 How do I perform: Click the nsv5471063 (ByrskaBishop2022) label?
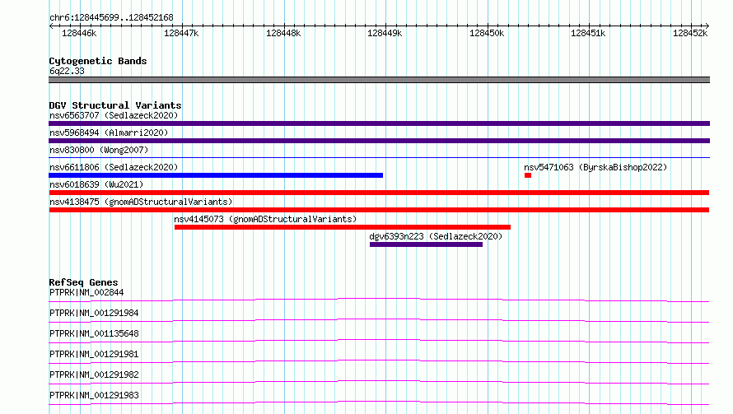pos(595,167)
